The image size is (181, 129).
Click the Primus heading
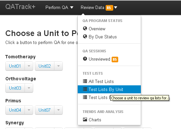coord(13,101)
